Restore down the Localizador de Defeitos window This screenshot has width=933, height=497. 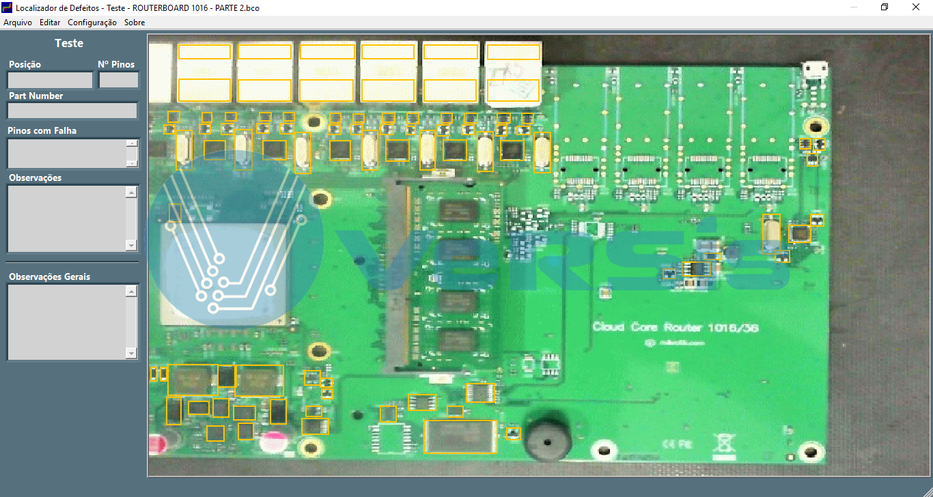[x=885, y=7]
